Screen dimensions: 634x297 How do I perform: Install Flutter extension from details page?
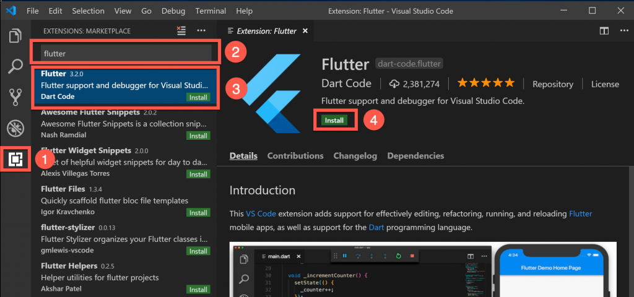[x=334, y=121]
